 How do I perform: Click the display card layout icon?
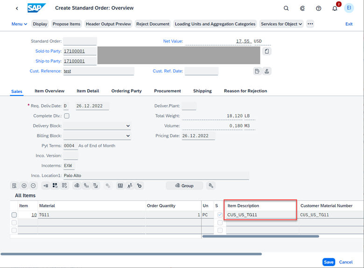pyautogui.click(x=120, y=186)
